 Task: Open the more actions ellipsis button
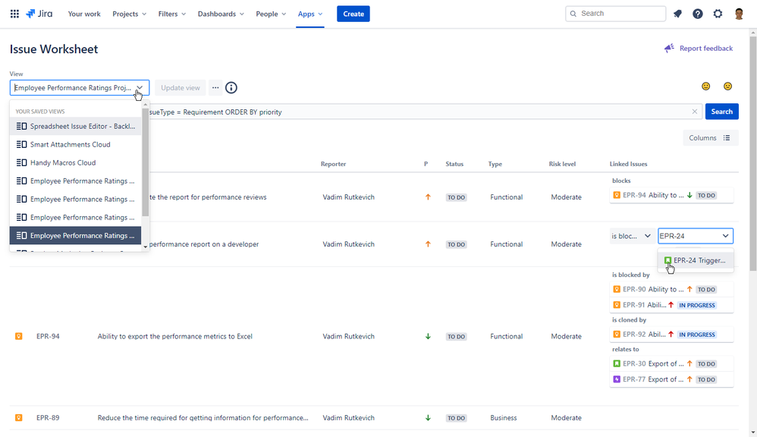click(215, 87)
